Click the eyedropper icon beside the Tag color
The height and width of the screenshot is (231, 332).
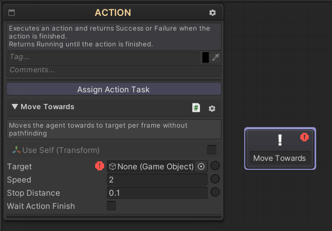click(x=216, y=57)
